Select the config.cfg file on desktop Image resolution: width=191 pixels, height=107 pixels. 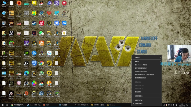[11, 4]
